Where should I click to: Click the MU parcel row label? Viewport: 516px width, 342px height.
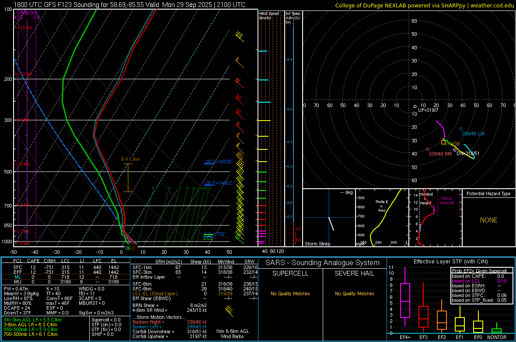(17, 282)
